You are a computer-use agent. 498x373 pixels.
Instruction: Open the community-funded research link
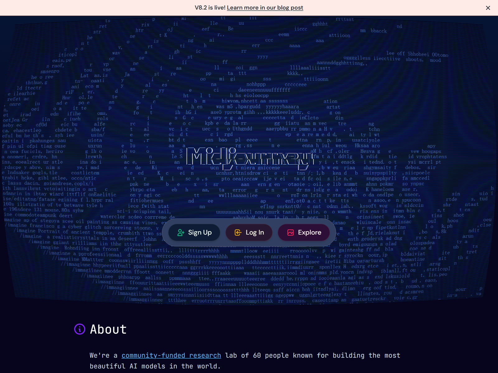click(x=171, y=355)
